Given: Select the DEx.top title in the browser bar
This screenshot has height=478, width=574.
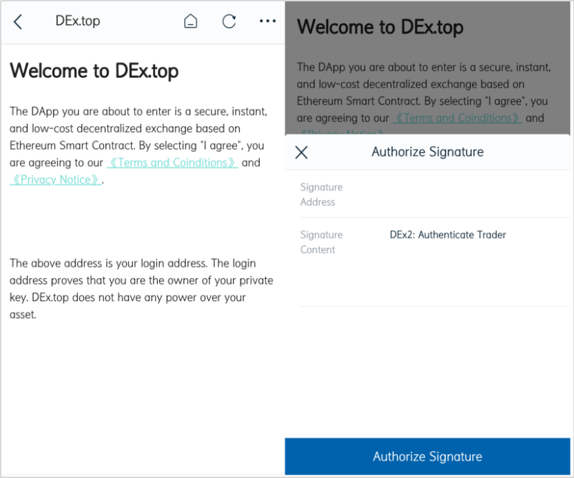Looking at the screenshot, I should [x=78, y=21].
